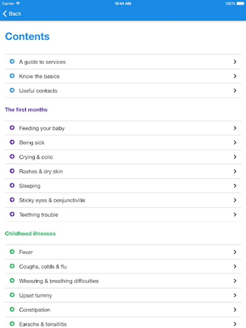
Task: Expand the Being sick row chevron
Action: 235,143
